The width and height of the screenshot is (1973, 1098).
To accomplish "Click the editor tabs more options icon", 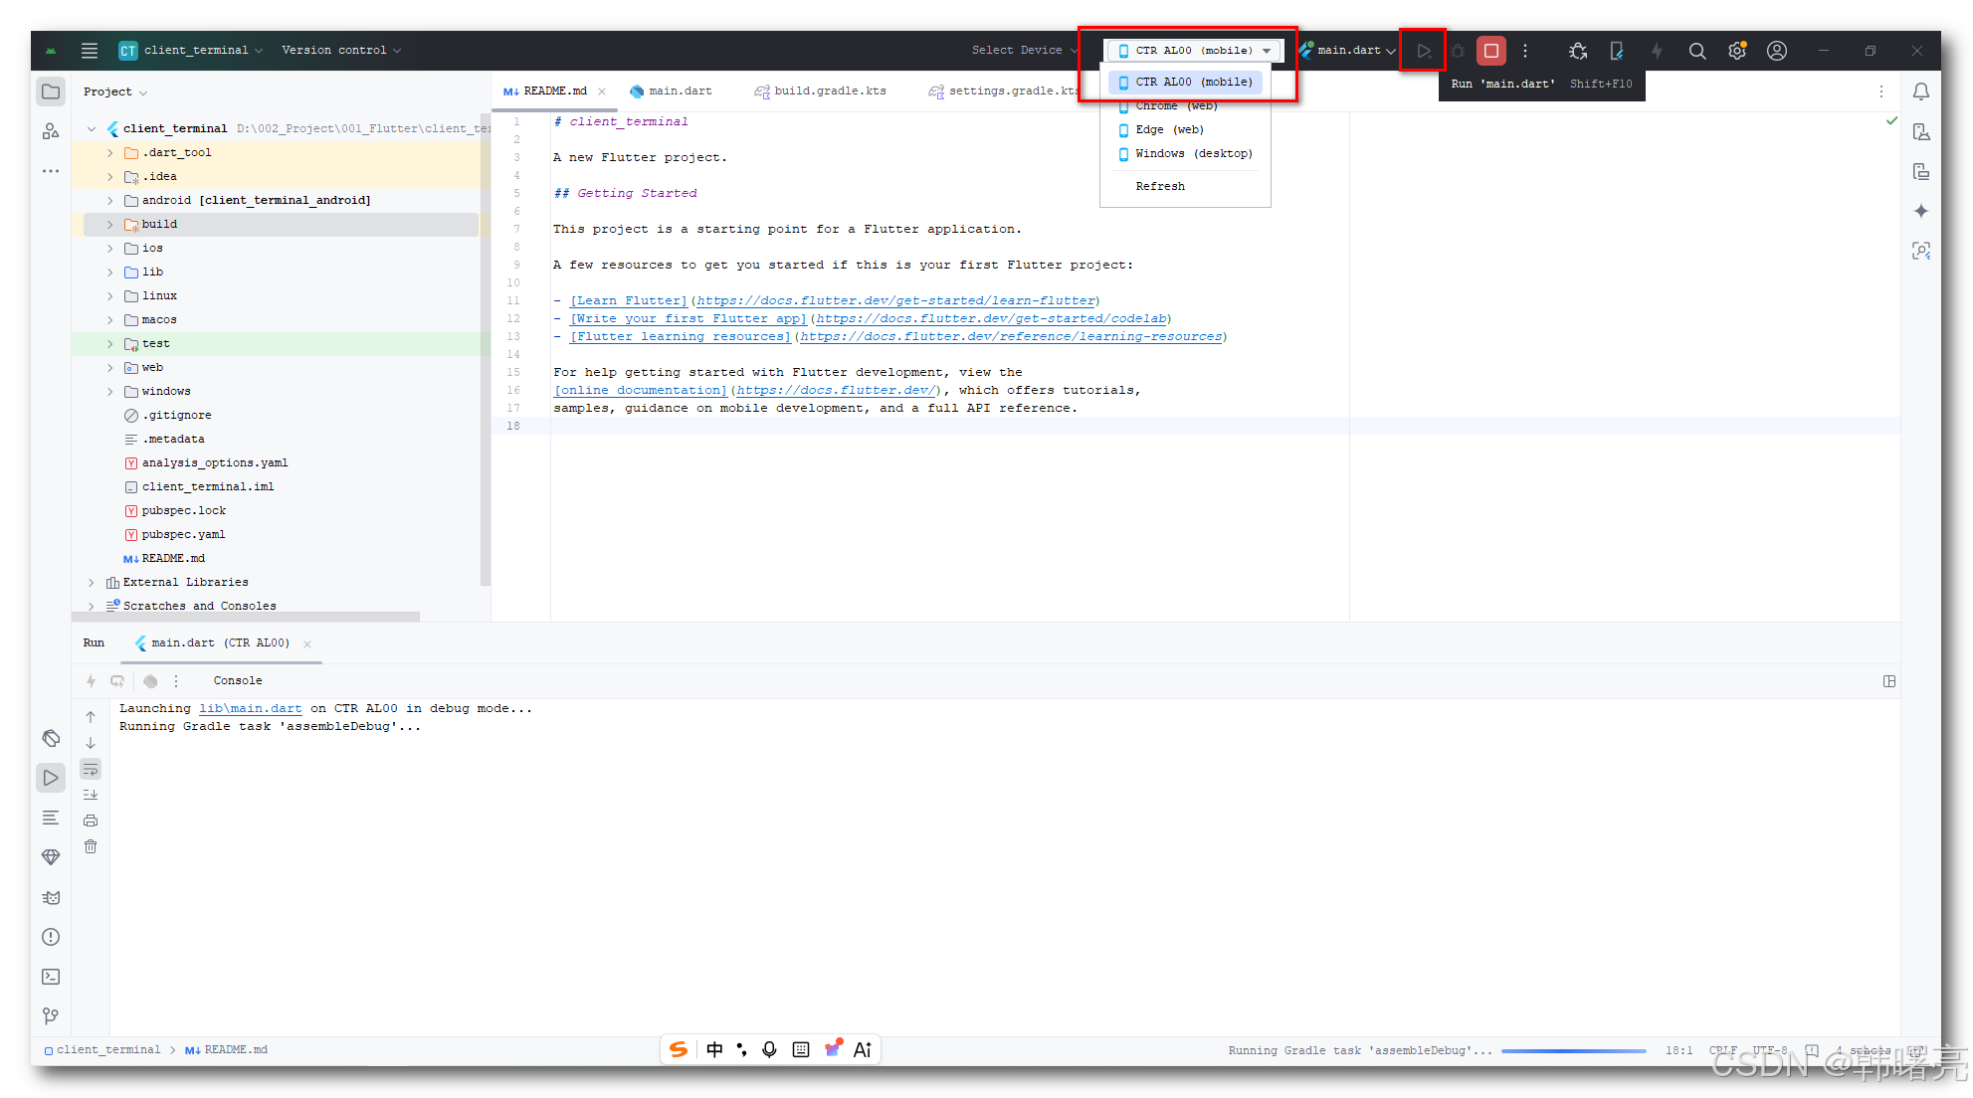I will pos(1880,91).
